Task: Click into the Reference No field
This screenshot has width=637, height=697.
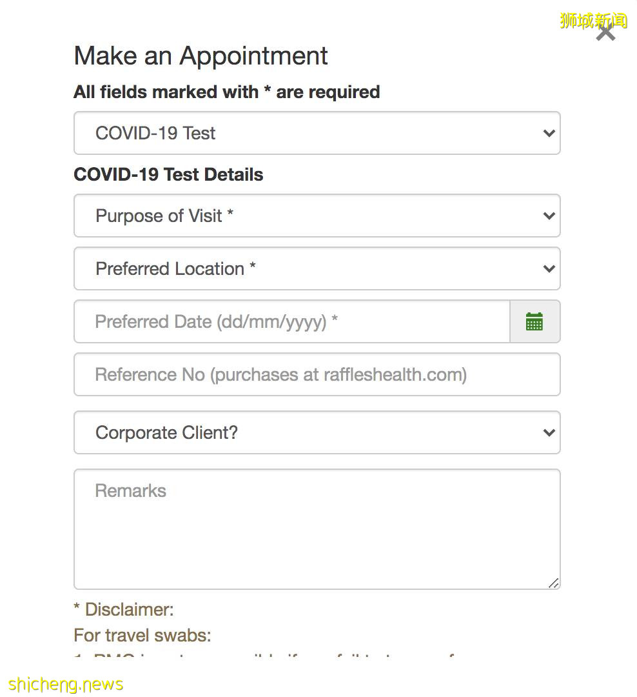Action: (x=317, y=375)
